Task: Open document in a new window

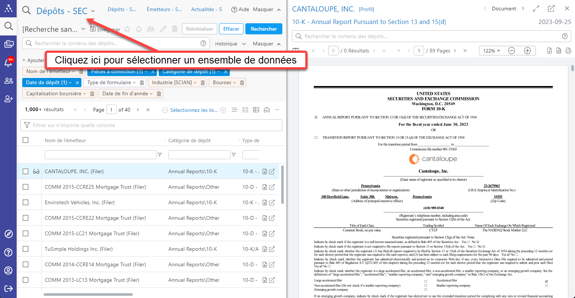Action: point(551,8)
